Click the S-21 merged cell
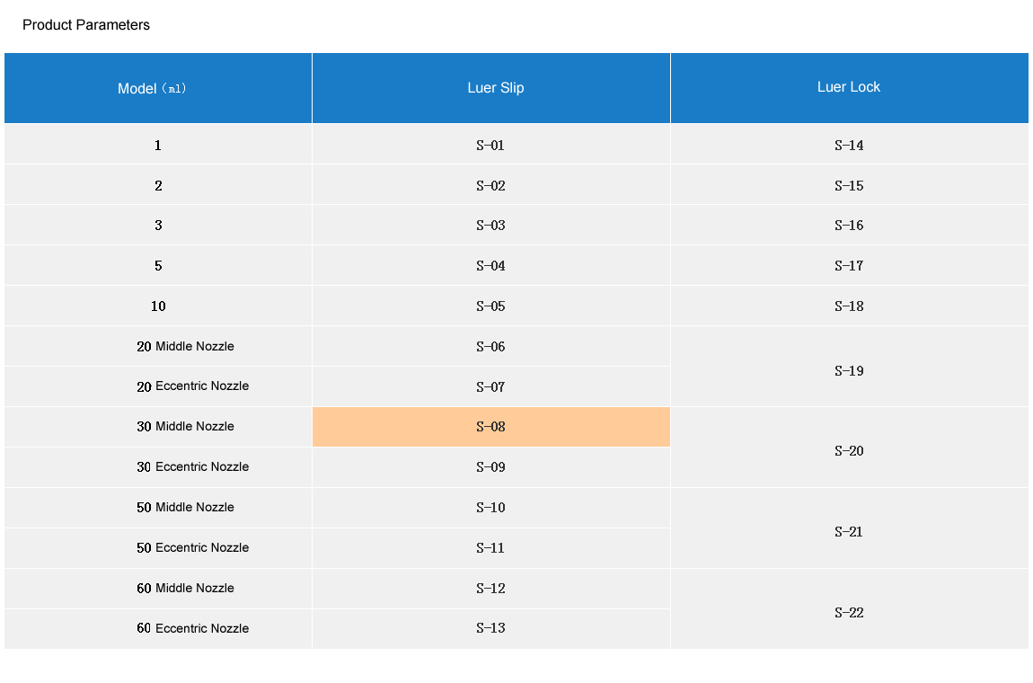 pyautogui.click(x=849, y=532)
